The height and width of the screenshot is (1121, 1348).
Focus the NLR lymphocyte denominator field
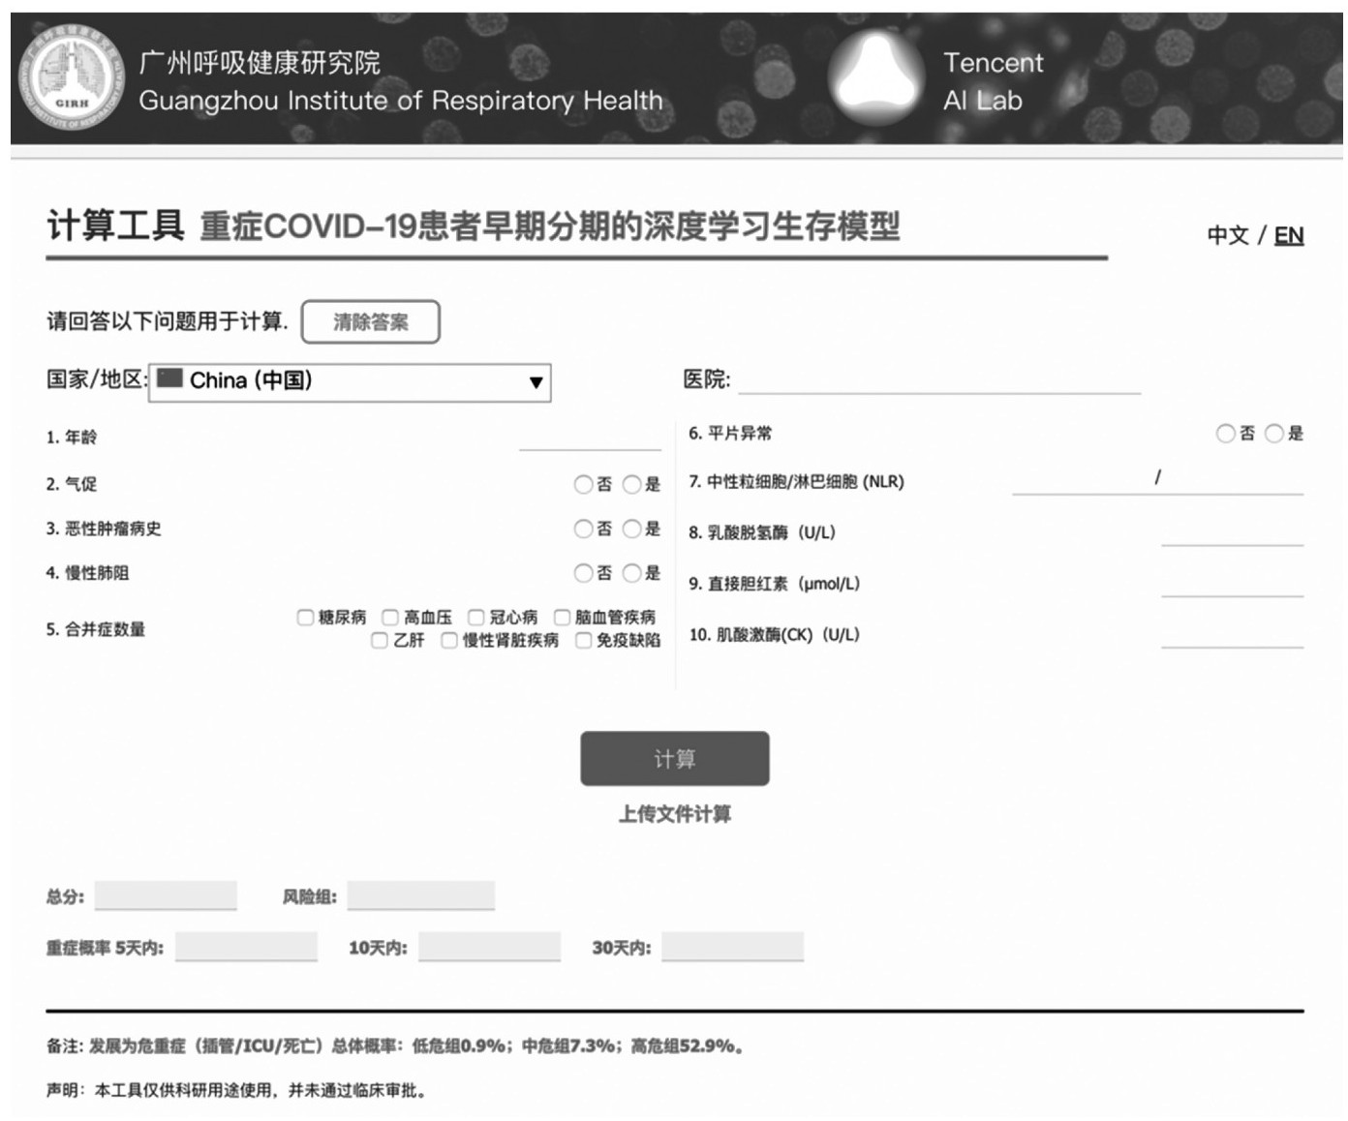1234,480
